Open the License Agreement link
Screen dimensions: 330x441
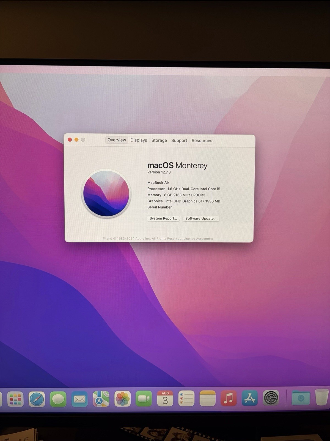[x=198, y=239]
